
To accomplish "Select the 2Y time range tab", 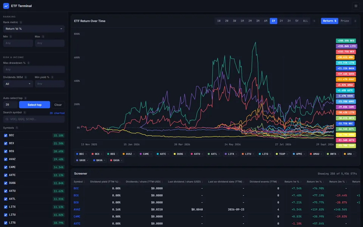I will tap(281, 21).
